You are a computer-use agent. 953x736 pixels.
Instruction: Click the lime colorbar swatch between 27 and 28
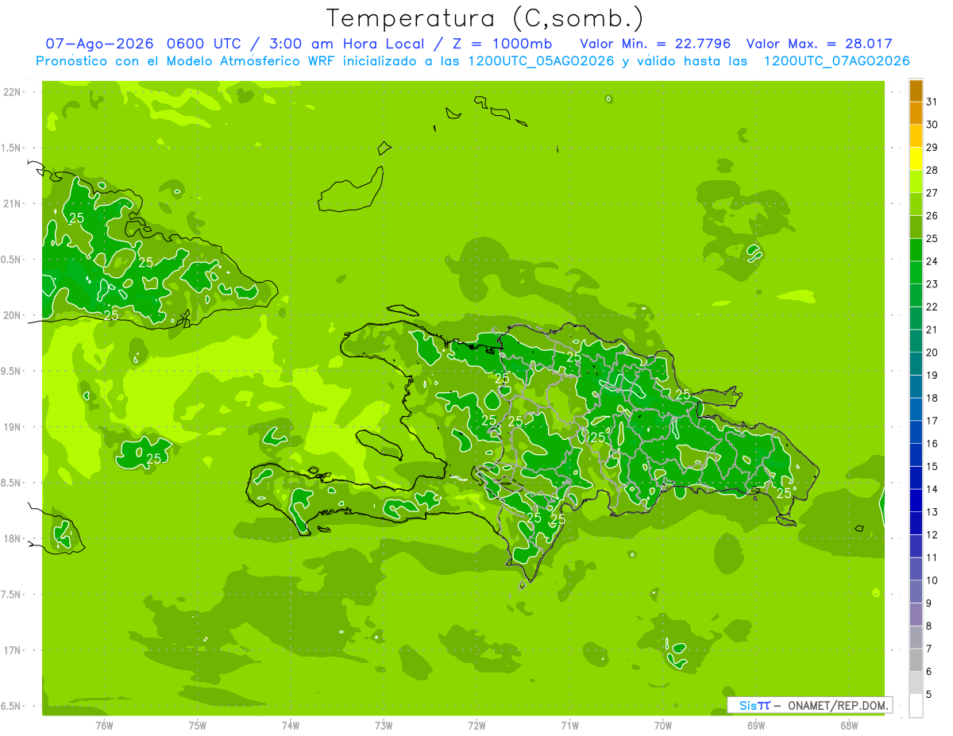click(x=916, y=182)
